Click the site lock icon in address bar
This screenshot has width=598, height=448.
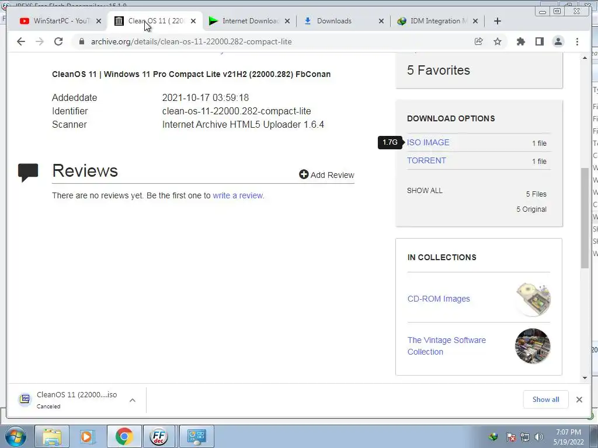(x=82, y=41)
